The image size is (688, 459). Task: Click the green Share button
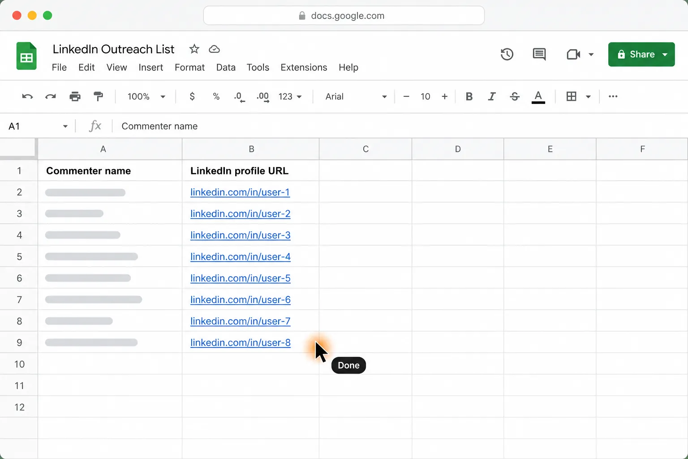click(x=641, y=54)
